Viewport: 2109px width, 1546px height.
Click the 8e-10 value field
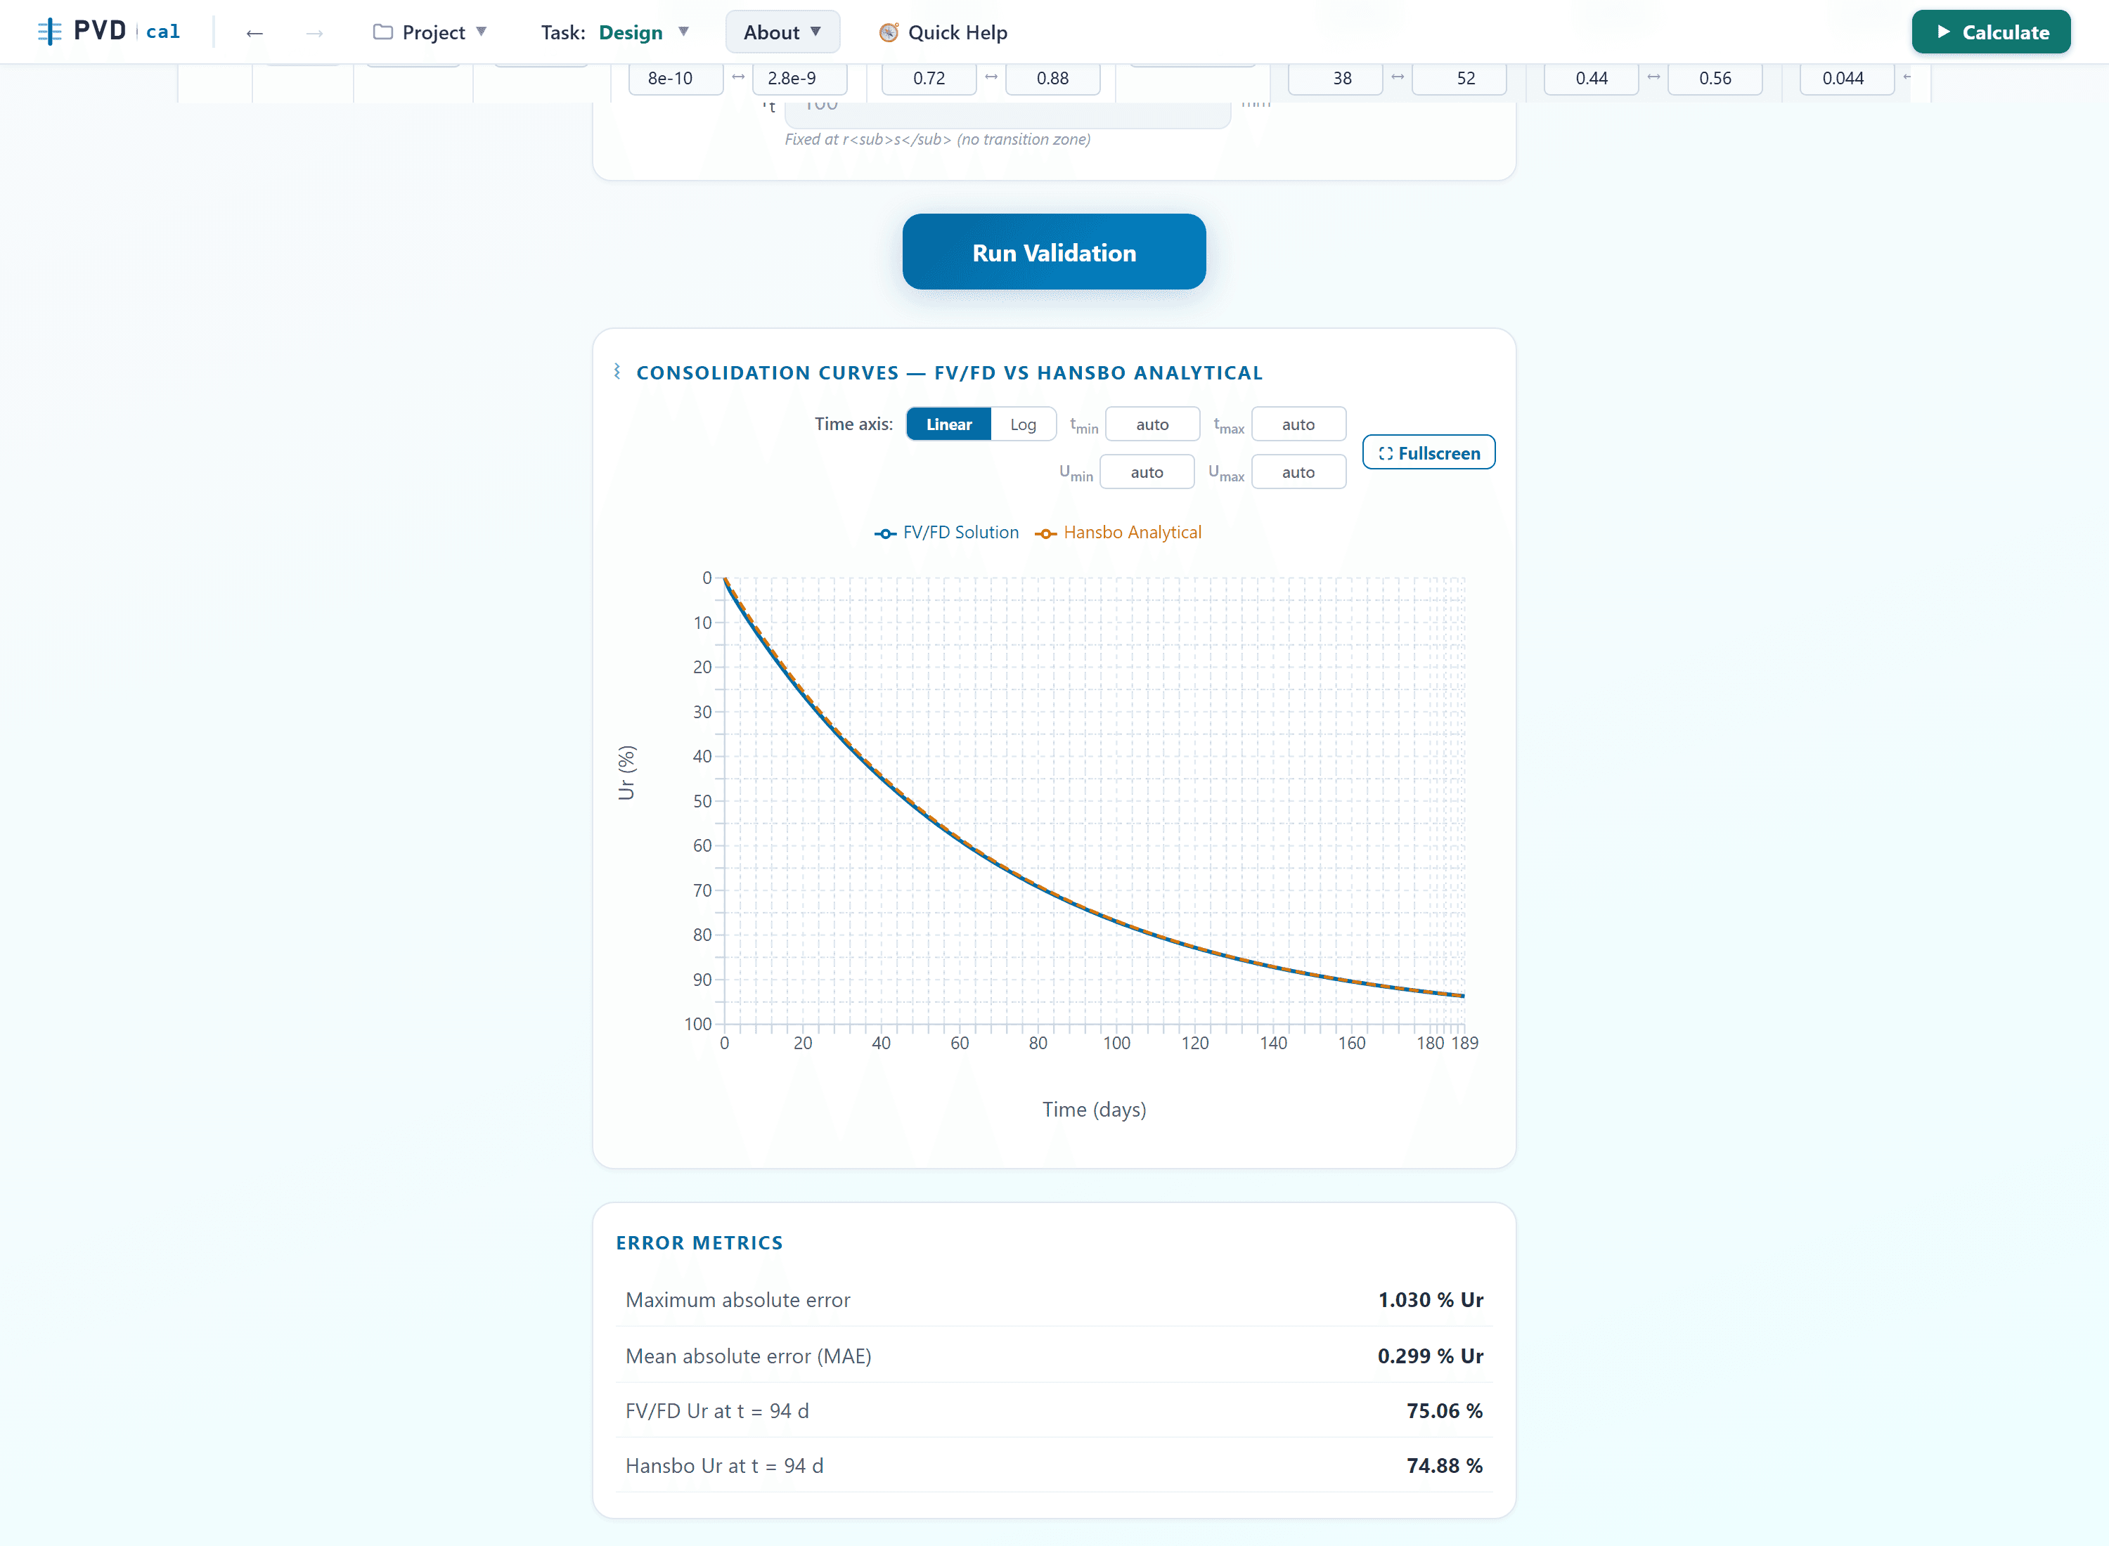pos(675,79)
